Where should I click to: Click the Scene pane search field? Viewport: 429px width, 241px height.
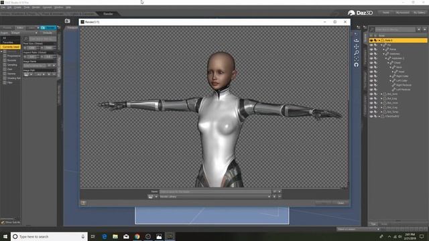395,29
